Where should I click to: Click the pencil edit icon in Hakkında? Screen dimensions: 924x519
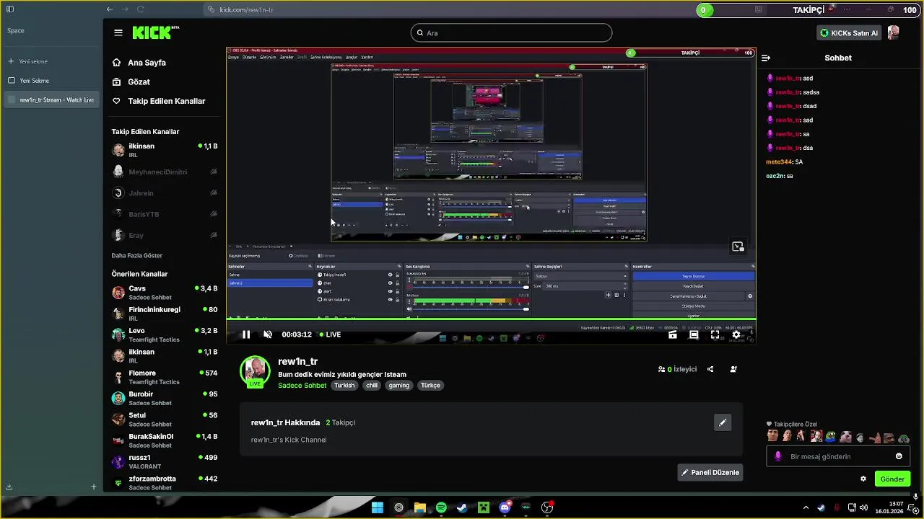723,423
